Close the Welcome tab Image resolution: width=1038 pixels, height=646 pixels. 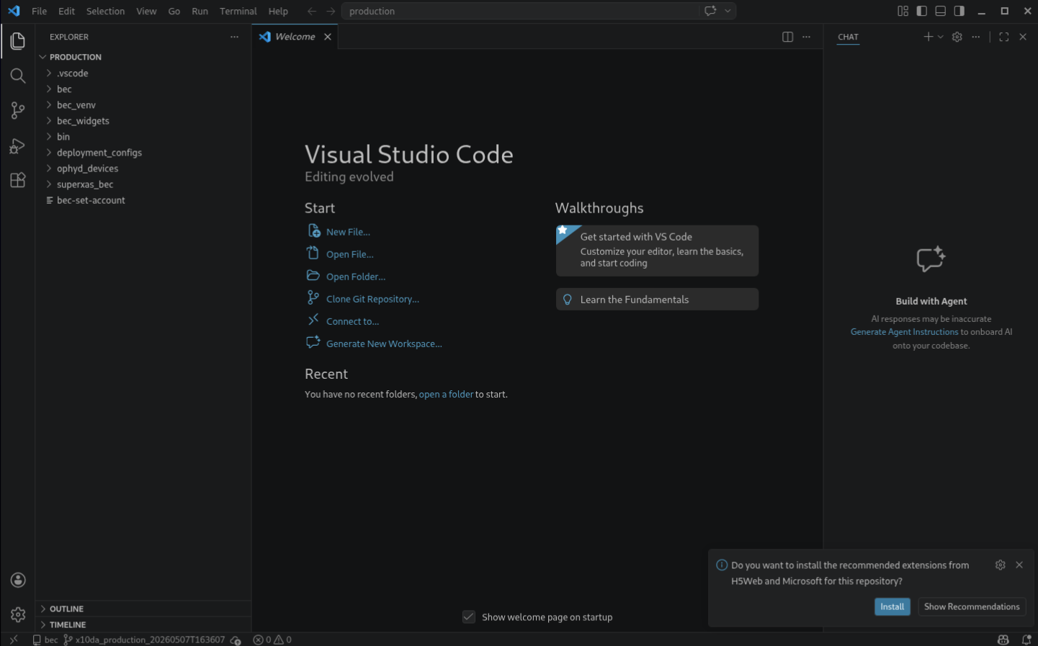[328, 37]
